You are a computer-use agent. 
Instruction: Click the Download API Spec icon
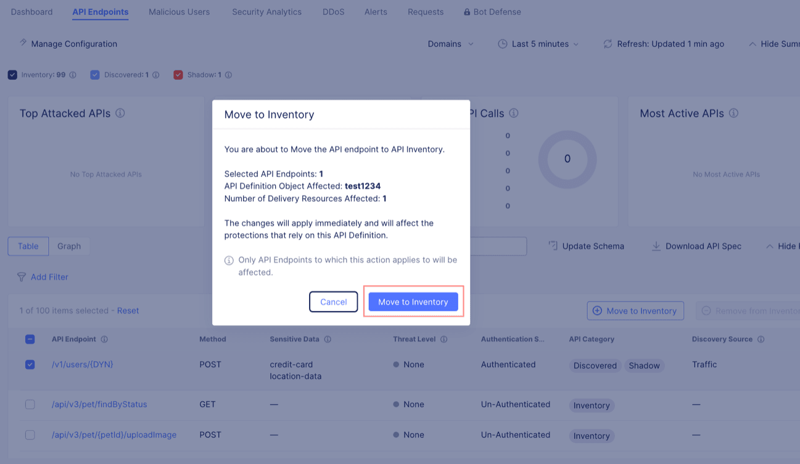tap(656, 246)
